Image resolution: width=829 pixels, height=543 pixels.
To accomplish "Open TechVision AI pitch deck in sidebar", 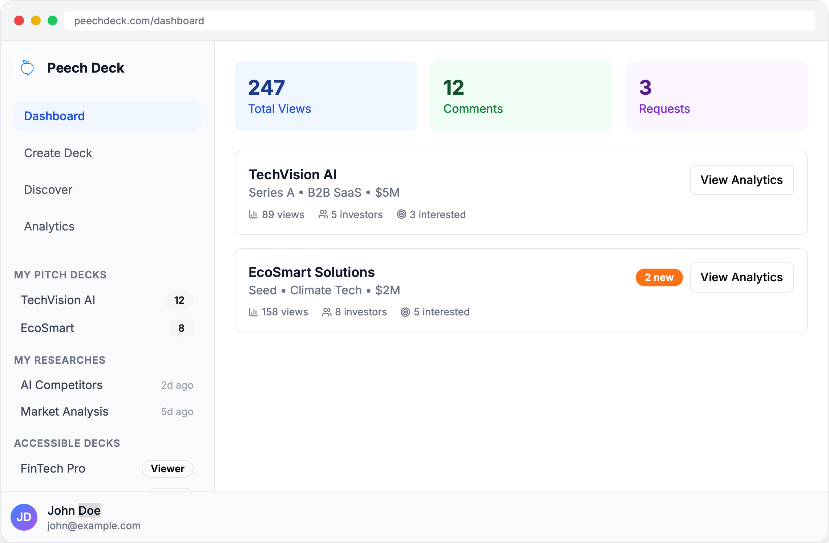I will tap(58, 300).
